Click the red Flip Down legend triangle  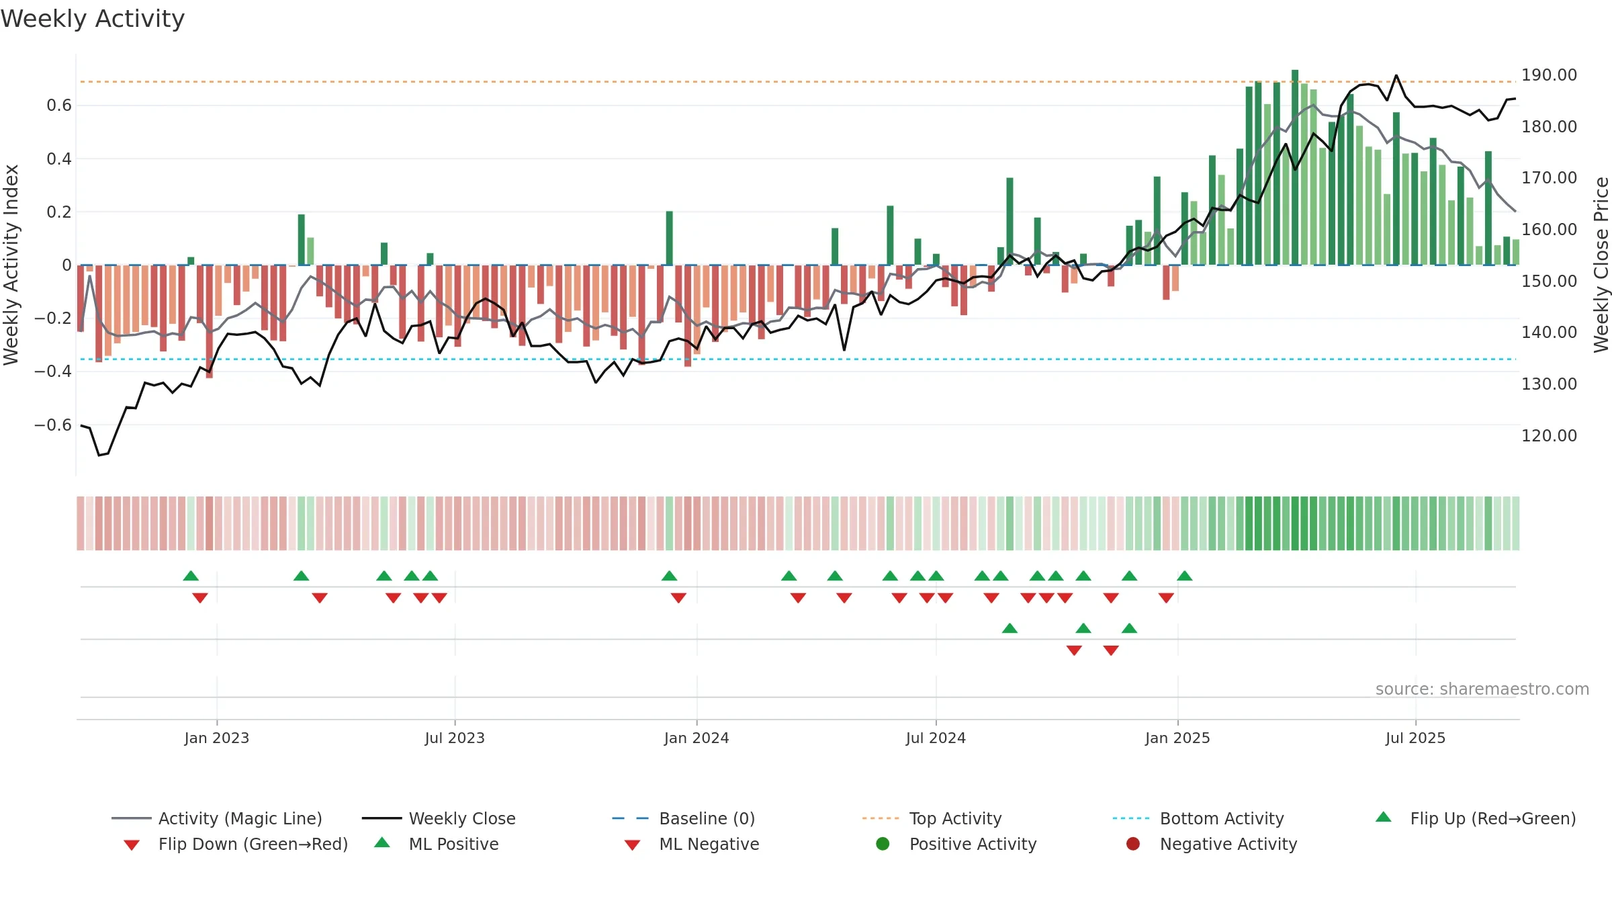132,845
